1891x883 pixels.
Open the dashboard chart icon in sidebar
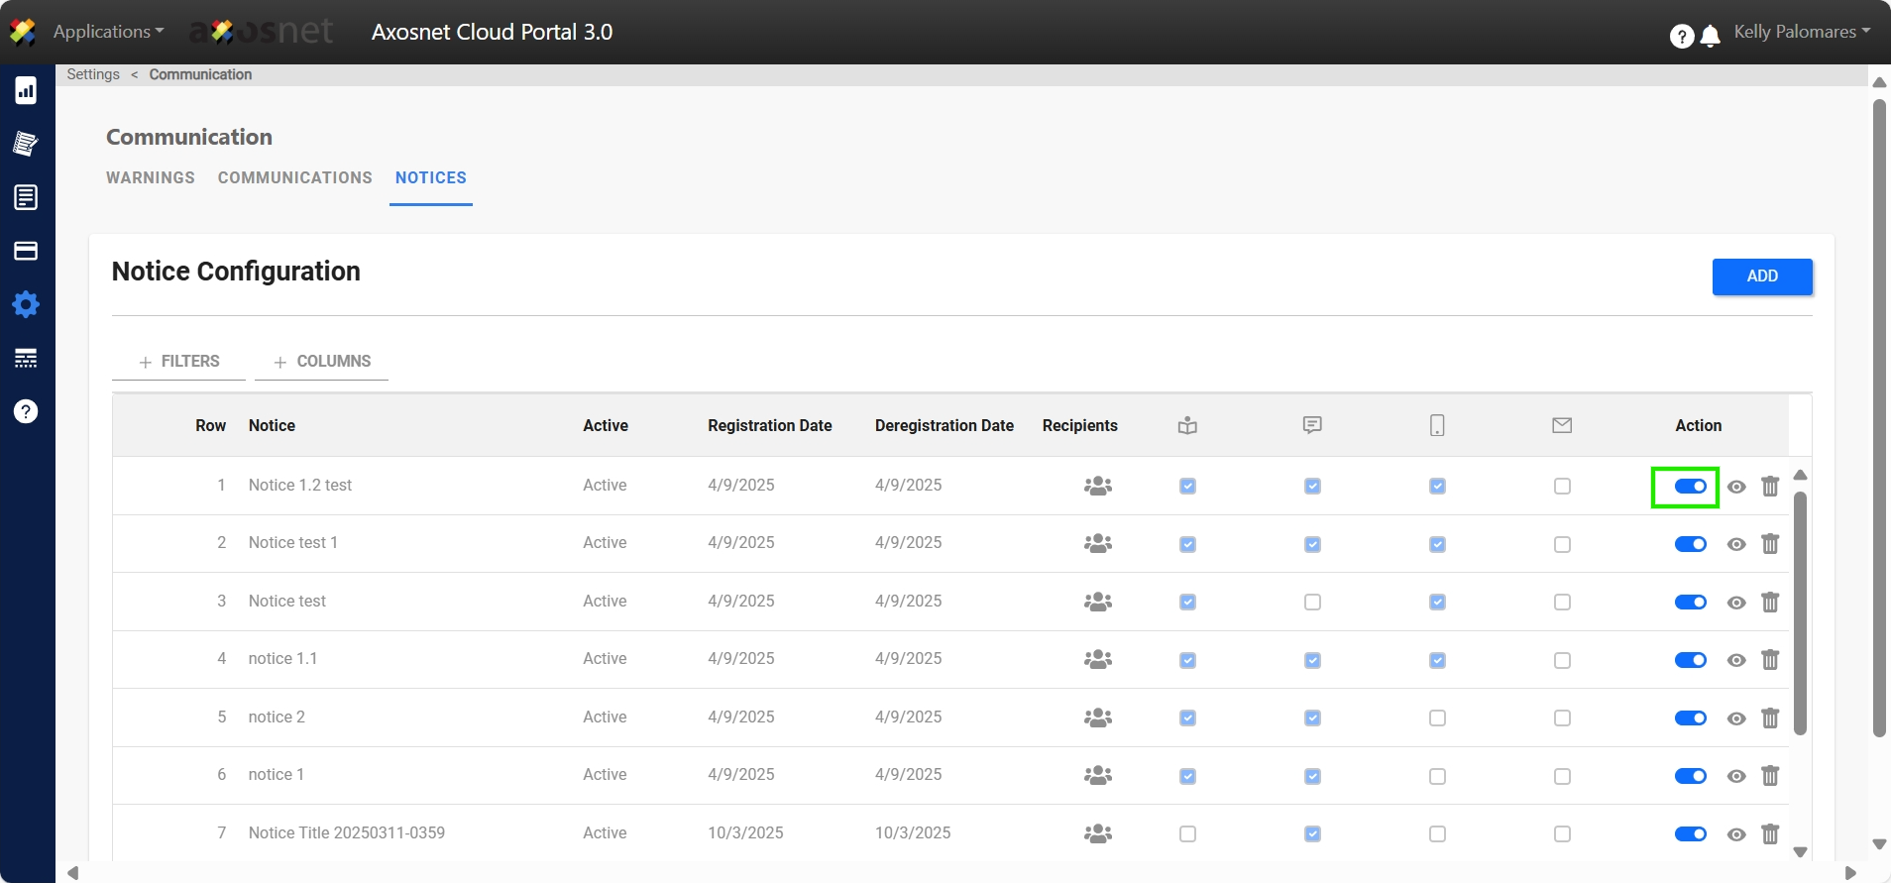26,91
